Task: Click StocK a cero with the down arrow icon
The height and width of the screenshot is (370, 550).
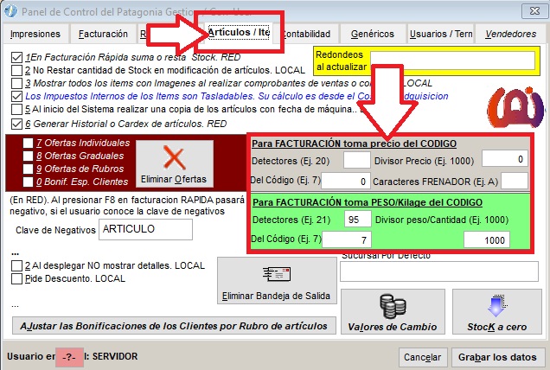Action: (497, 312)
